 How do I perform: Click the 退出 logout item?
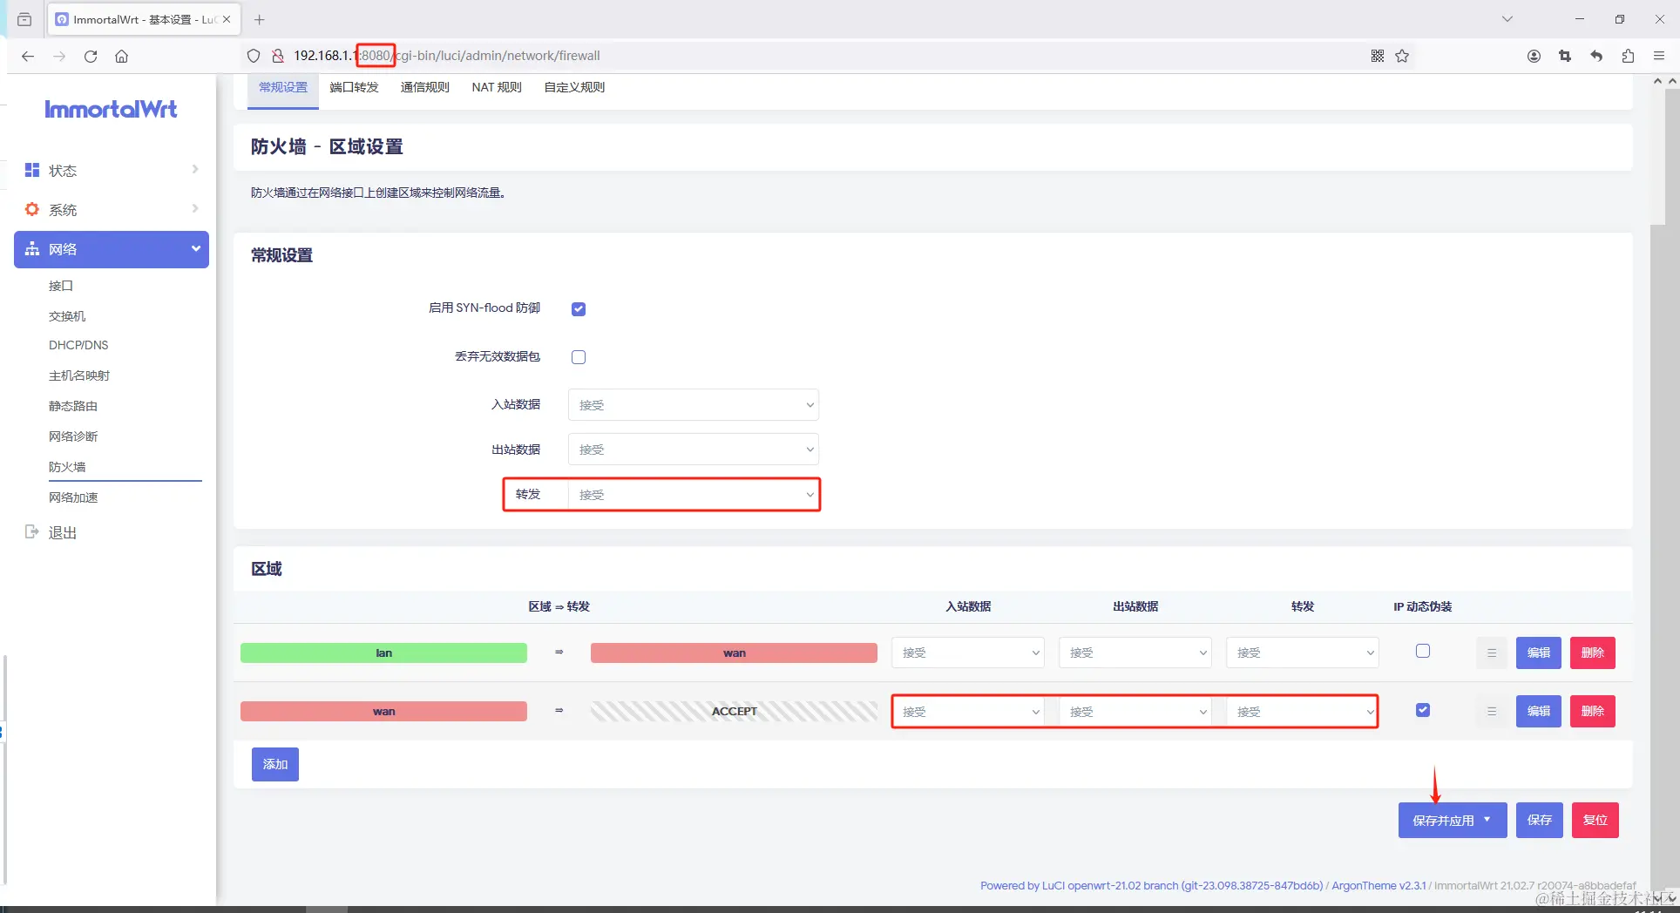63,532
